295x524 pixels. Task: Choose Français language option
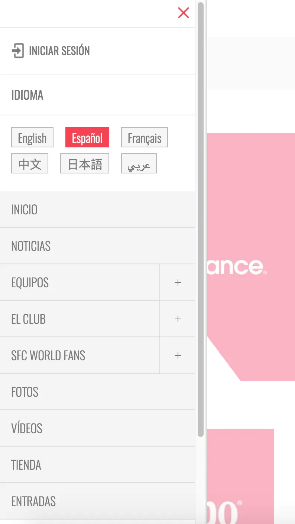(x=145, y=138)
